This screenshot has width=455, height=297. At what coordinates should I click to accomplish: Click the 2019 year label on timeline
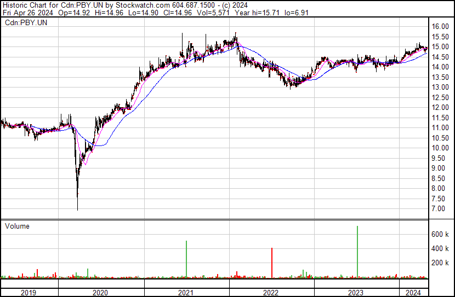pyautogui.click(x=29, y=293)
